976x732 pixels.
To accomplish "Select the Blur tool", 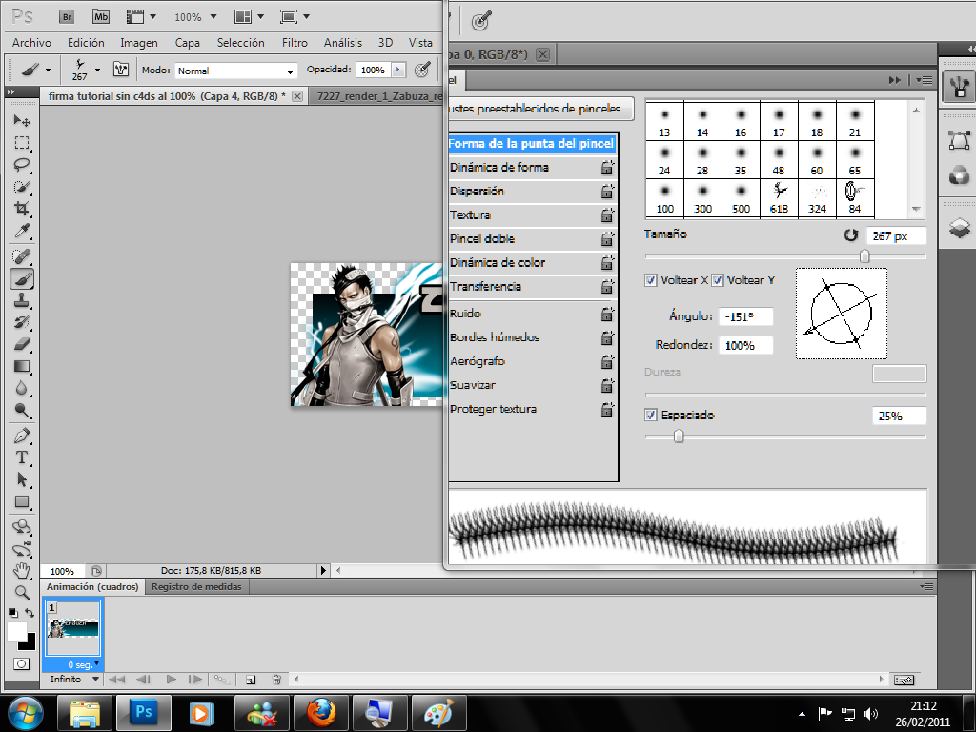I will [22, 388].
